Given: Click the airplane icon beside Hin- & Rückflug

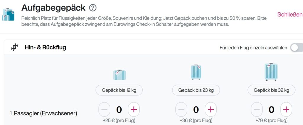Looking at the screenshot, I should tap(14, 47).
